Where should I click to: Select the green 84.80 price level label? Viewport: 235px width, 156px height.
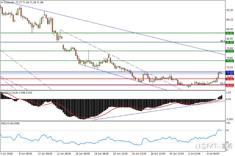point(230,33)
